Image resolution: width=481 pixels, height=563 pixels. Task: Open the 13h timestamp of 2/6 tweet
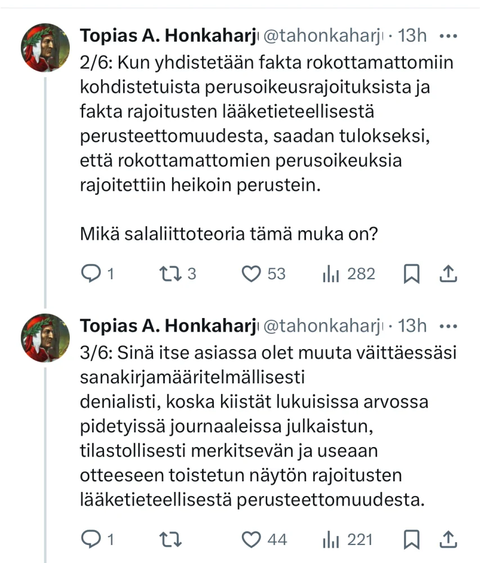click(x=412, y=36)
